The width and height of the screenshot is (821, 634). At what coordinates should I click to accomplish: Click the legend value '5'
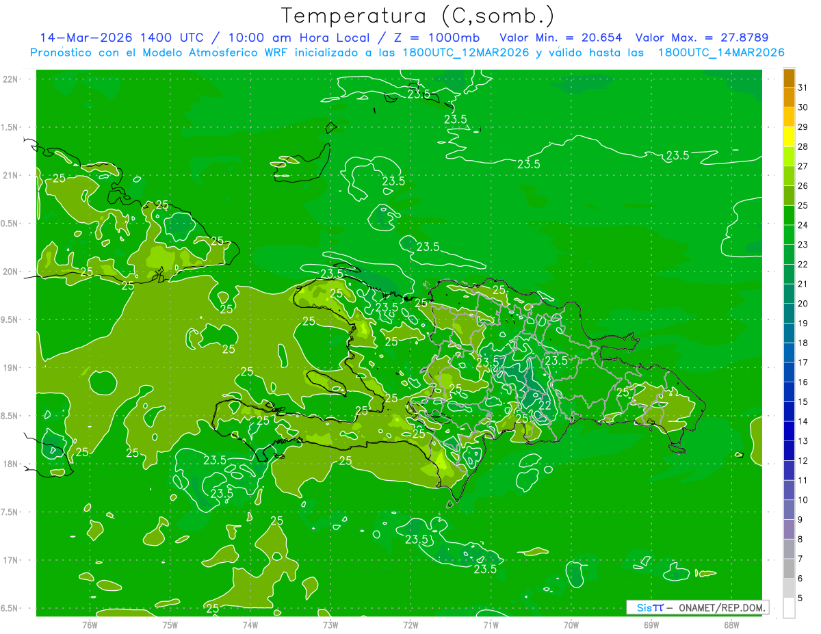[x=801, y=598]
